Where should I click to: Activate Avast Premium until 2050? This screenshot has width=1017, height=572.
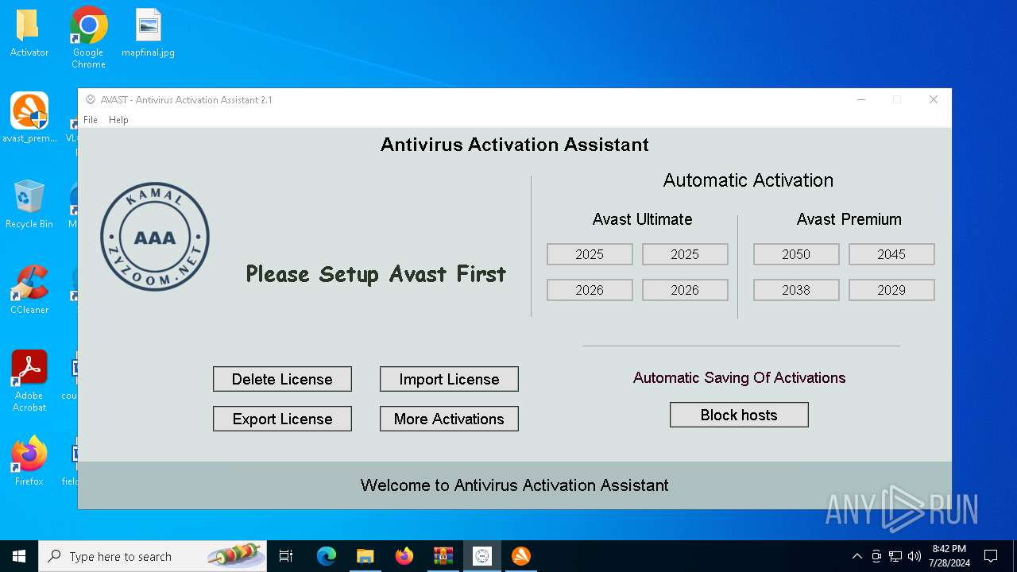tap(796, 254)
